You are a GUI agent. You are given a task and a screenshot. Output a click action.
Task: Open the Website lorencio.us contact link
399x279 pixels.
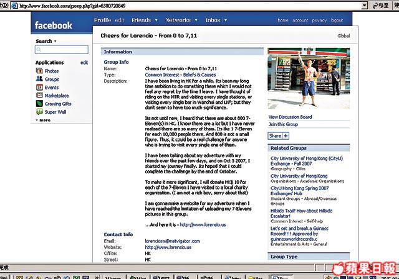[x=168, y=247]
